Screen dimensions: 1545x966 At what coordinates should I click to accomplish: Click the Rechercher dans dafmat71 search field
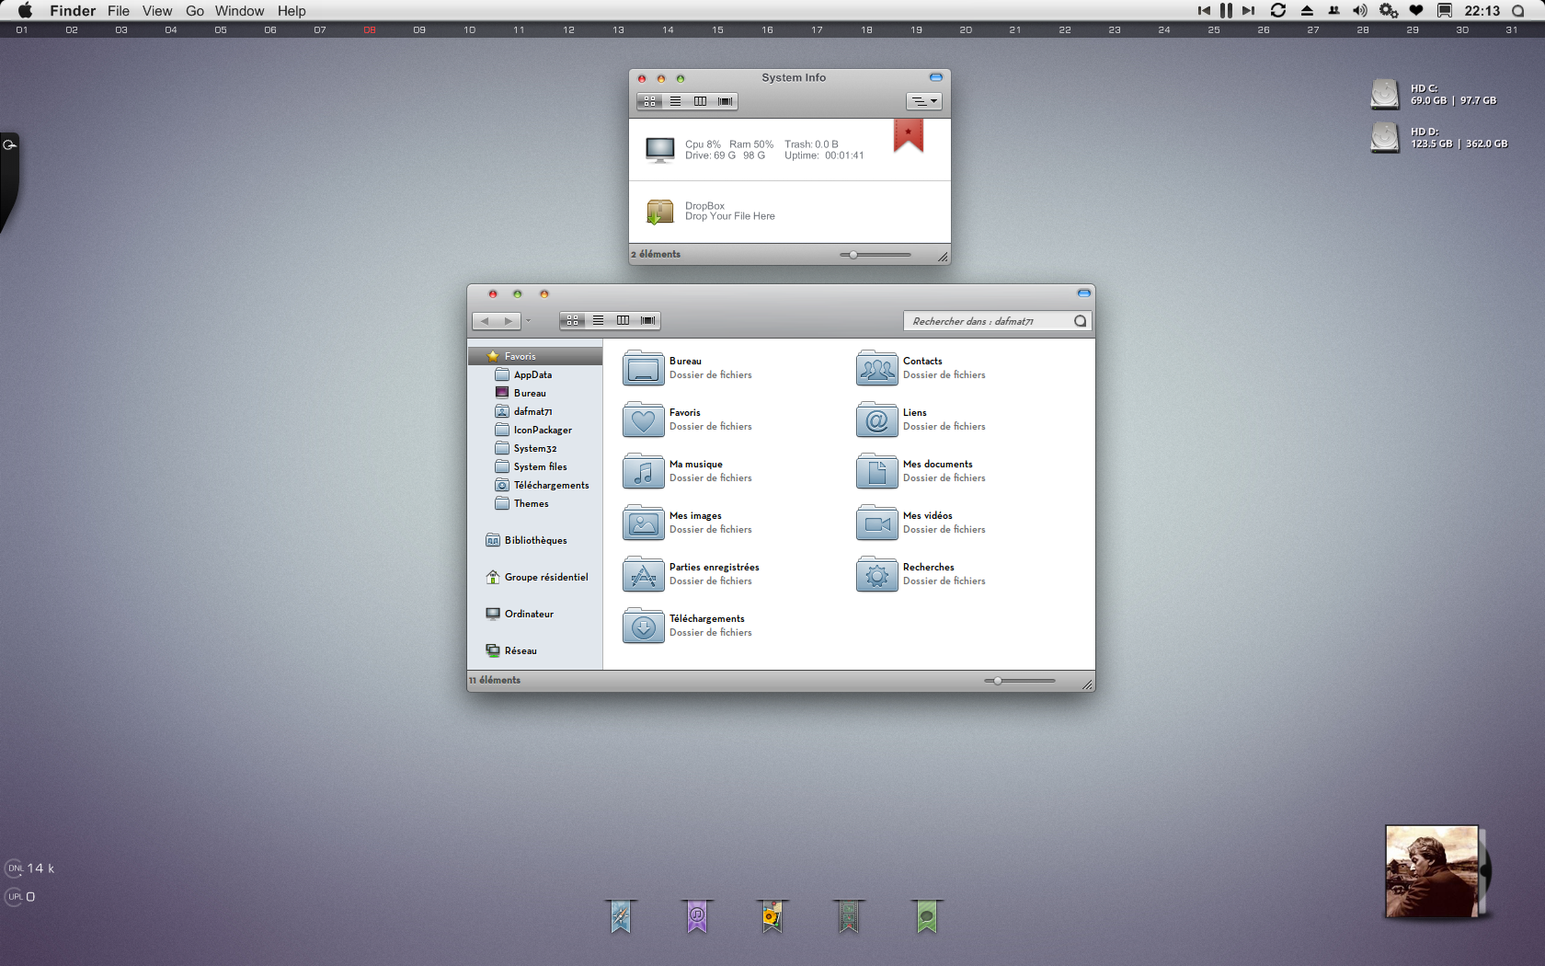(998, 321)
